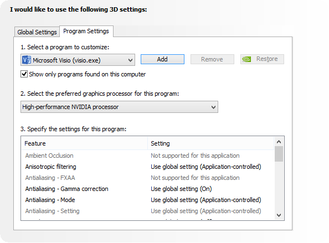Expand preferred graphics processor dropdown
Image resolution: width=329 pixels, height=243 pixels.
click(x=119, y=107)
